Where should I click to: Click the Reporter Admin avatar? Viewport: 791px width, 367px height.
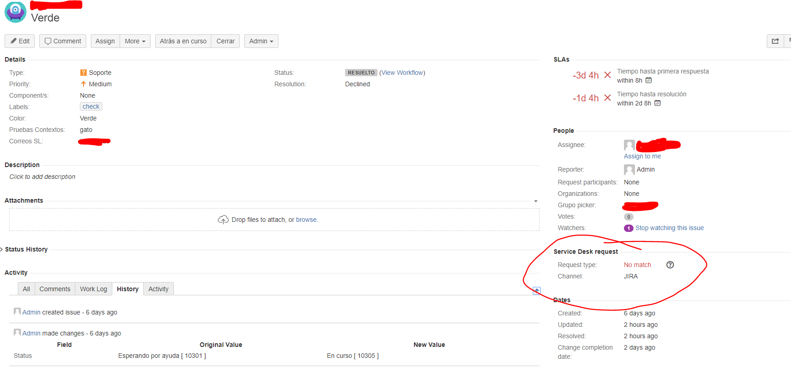(x=629, y=170)
